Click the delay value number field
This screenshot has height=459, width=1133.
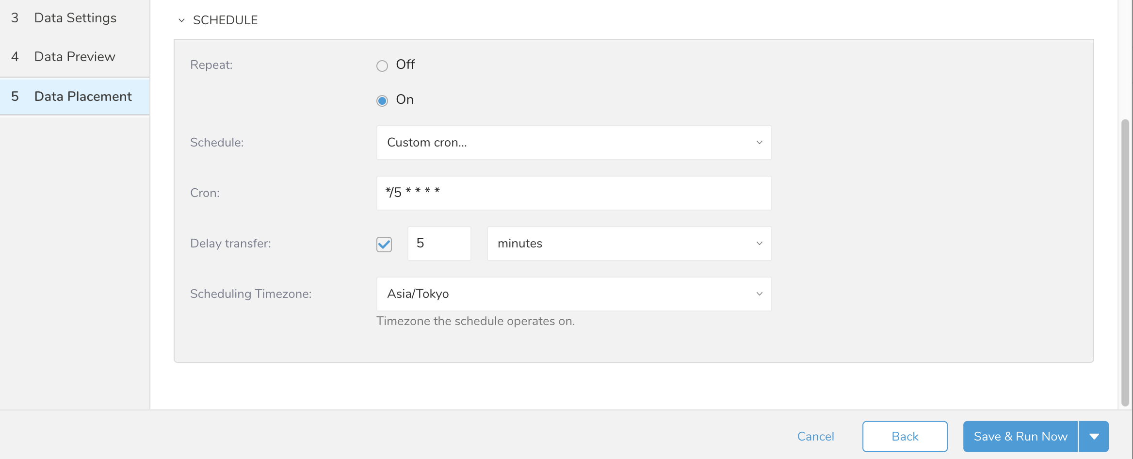(x=439, y=244)
